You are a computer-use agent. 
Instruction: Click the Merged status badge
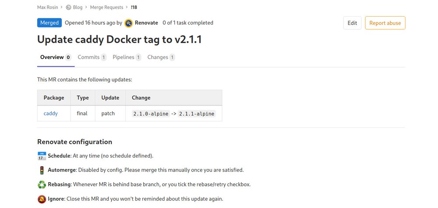point(49,23)
